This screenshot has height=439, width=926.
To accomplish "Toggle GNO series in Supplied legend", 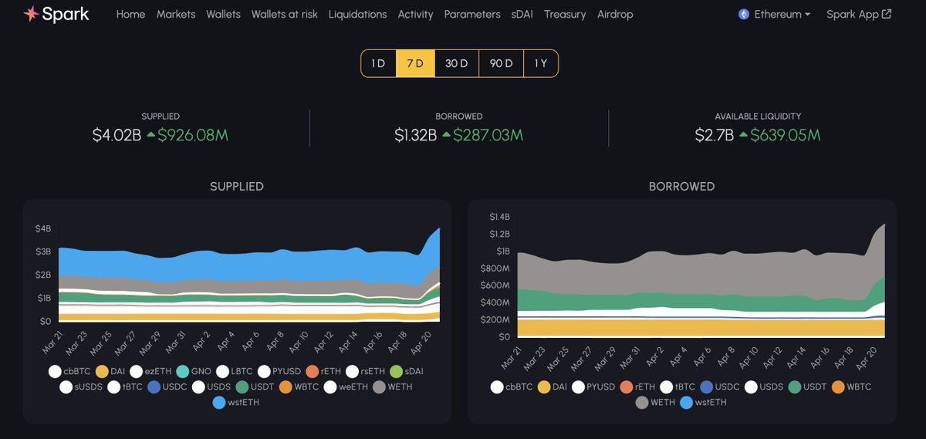I will tap(194, 371).
